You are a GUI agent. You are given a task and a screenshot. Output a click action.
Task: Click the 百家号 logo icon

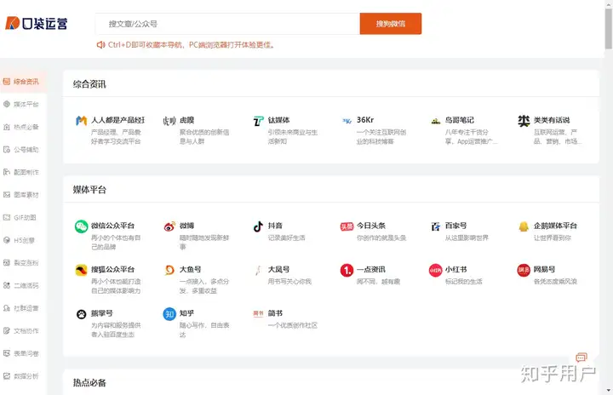[436, 226]
